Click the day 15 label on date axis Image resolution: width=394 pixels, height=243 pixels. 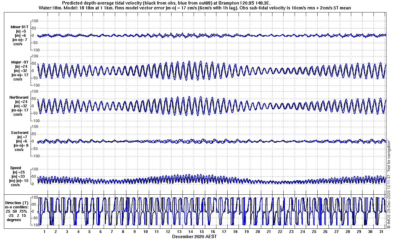[202, 232]
